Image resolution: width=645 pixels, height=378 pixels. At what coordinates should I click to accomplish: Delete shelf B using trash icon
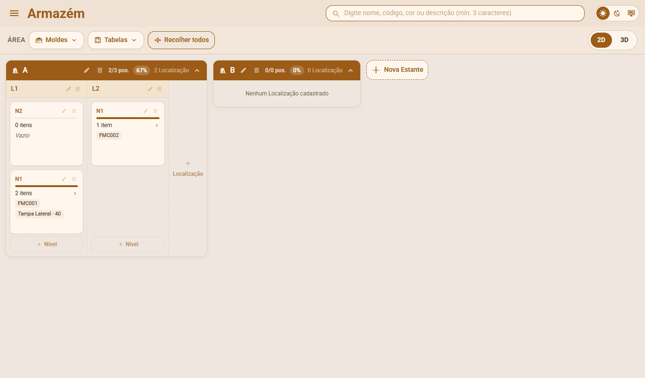tap(256, 70)
